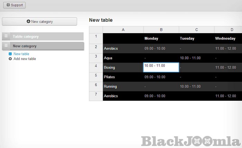Click Add new table link
Image resolution: width=242 pixels, height=148 pixels.
click(25, 59)
